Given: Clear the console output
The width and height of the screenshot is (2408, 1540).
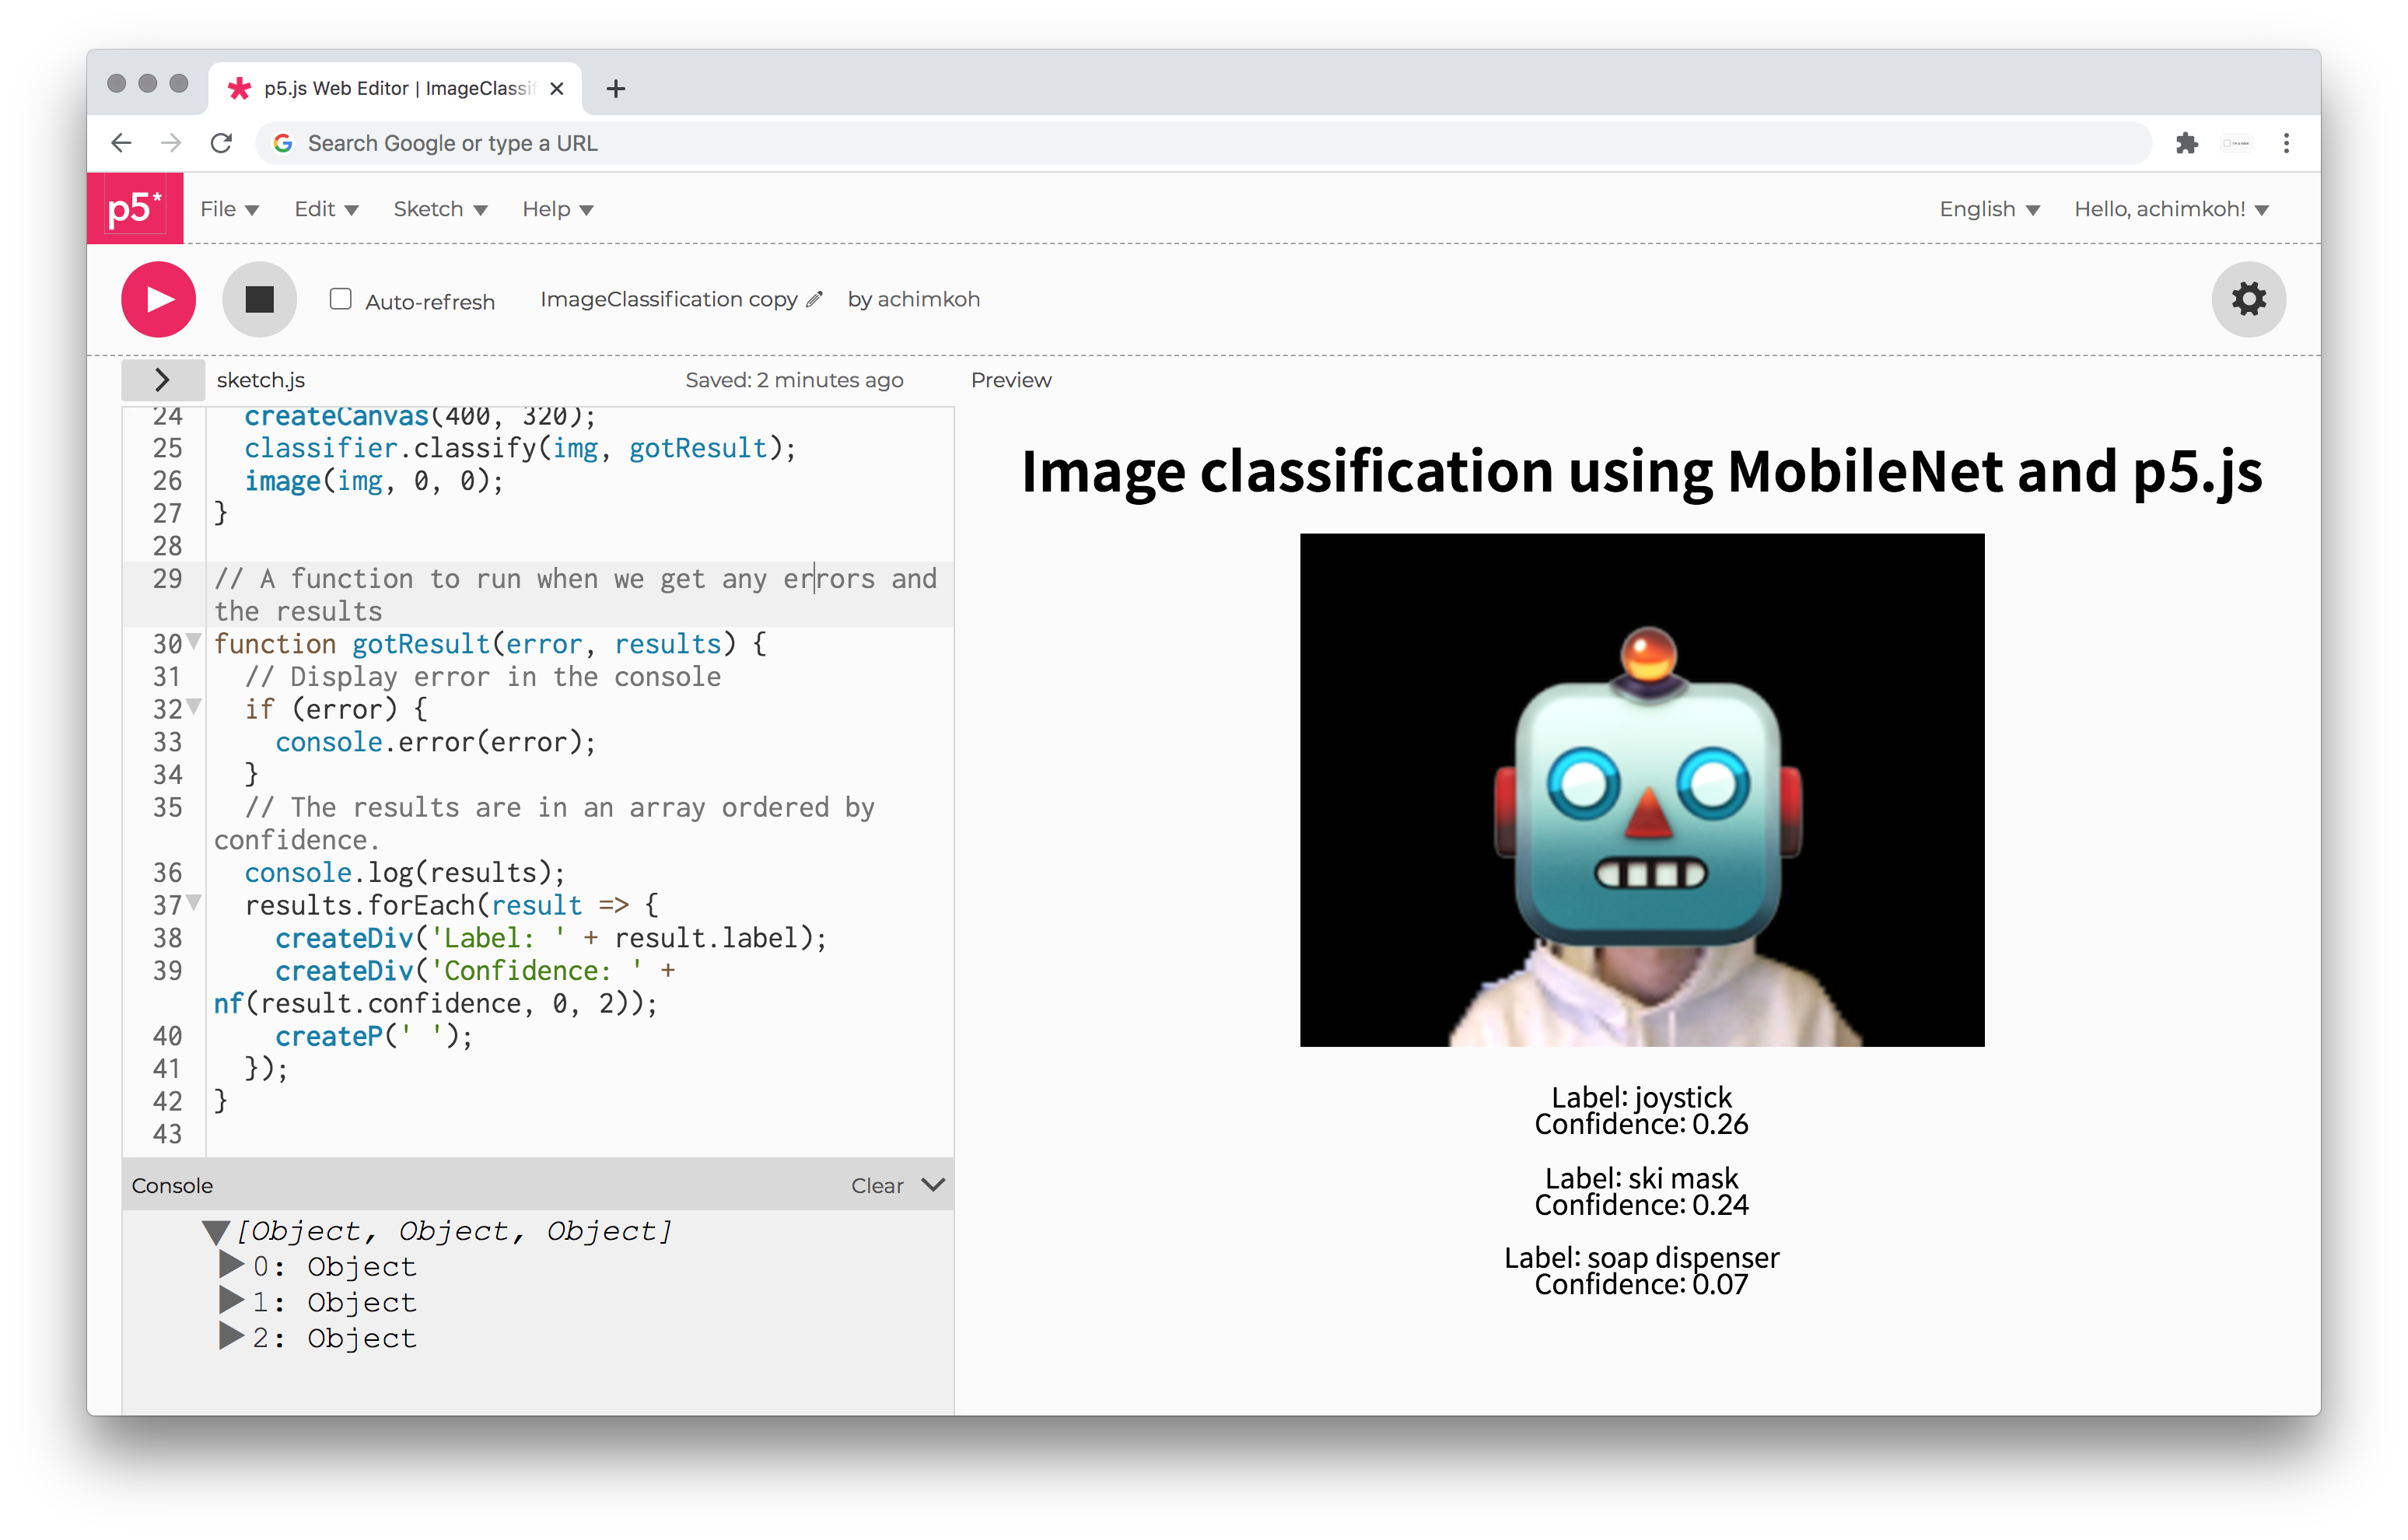Looking at the screenshot, I should [878, 1185].
